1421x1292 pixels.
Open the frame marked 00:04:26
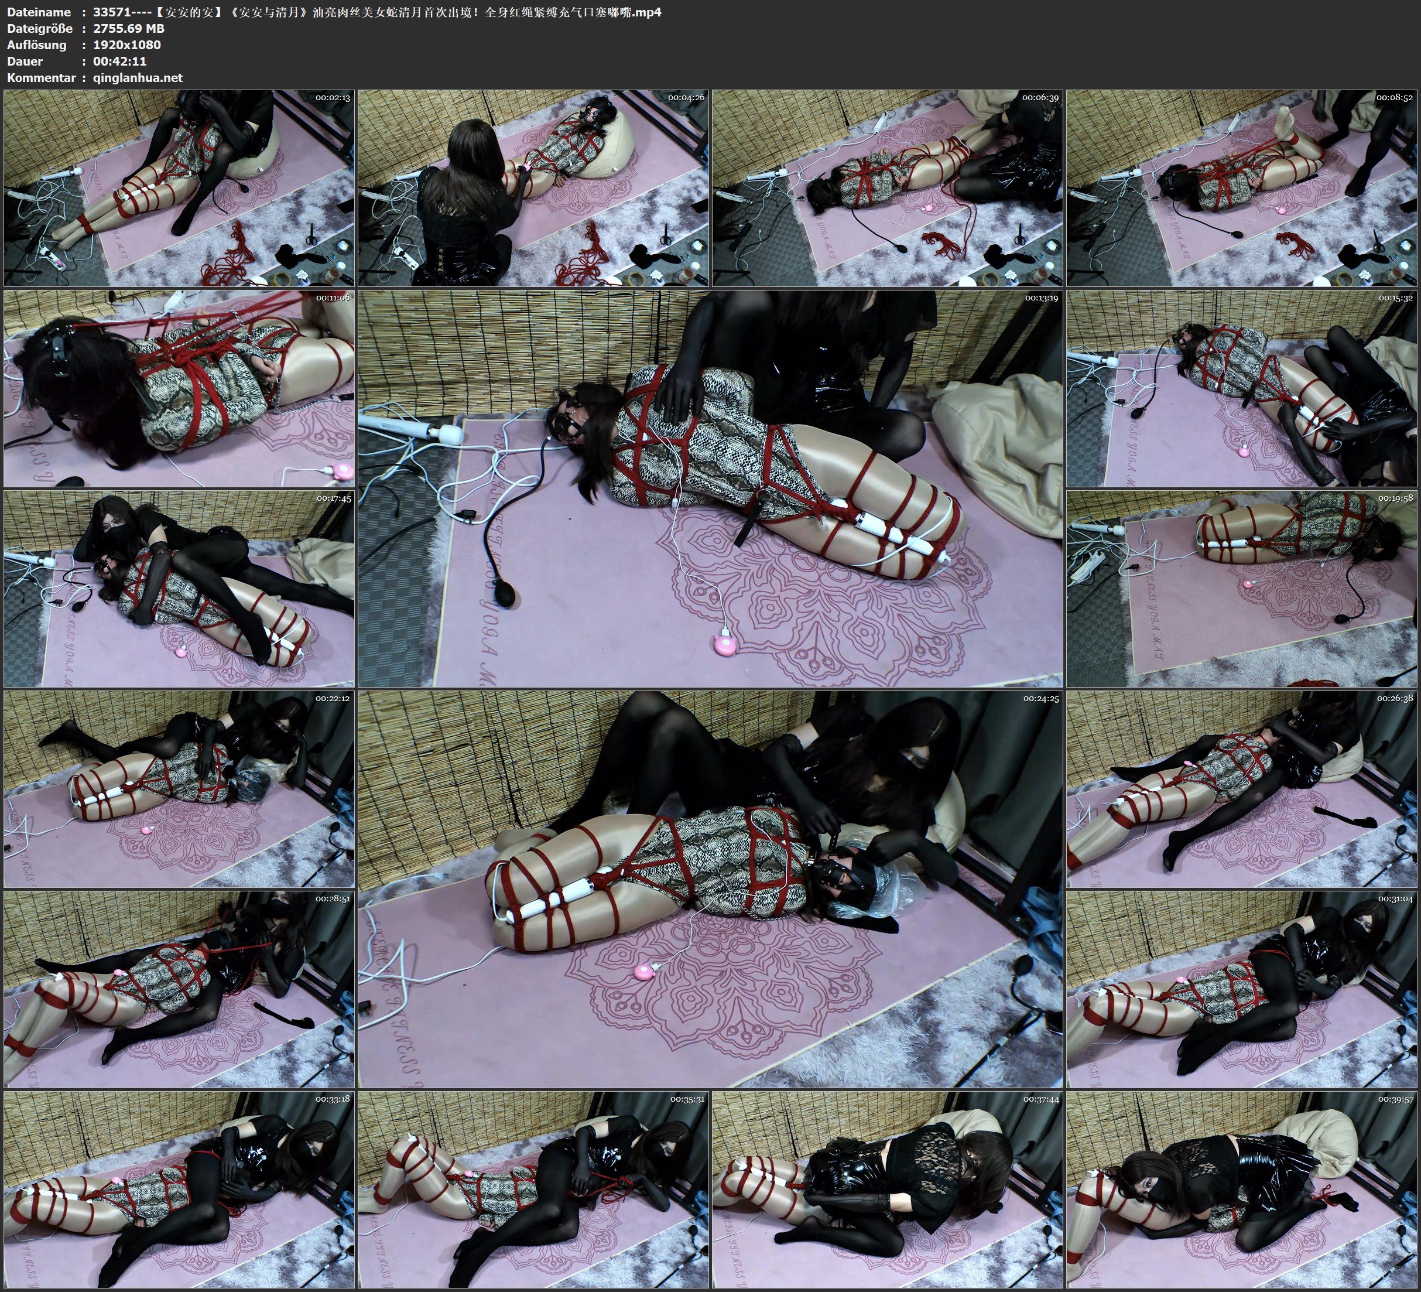(x=533, y=187)
